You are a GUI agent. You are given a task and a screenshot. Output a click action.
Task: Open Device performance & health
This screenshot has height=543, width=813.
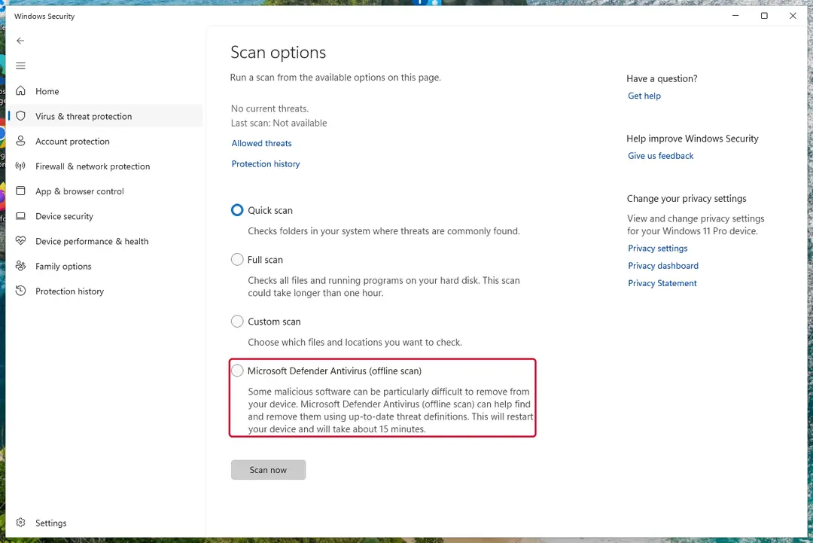106,241
